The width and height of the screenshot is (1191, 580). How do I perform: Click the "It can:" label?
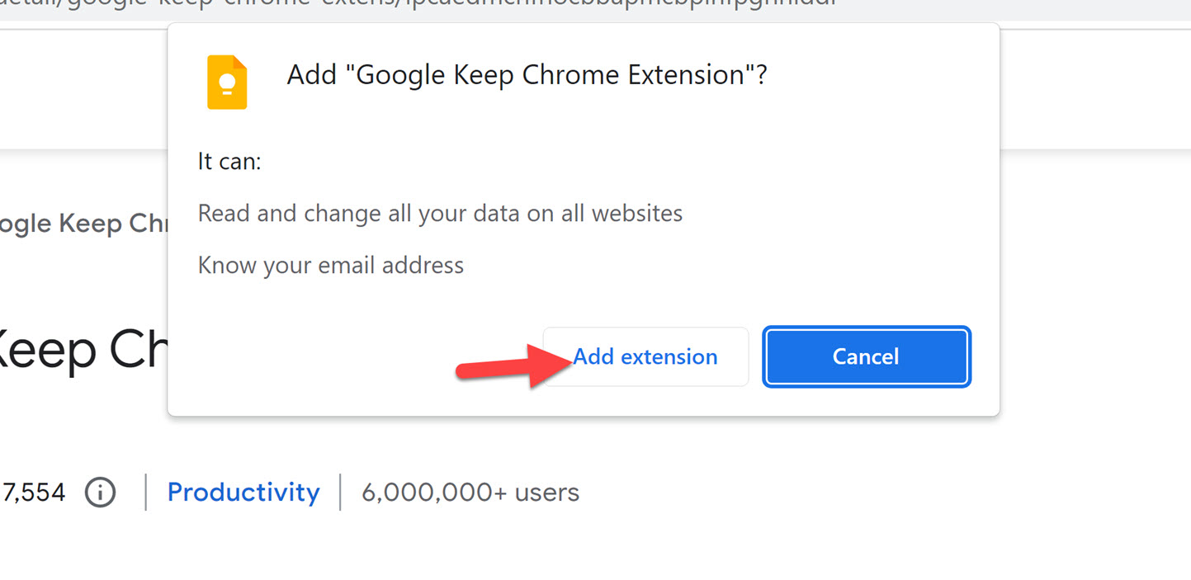[x=229, y=161]
